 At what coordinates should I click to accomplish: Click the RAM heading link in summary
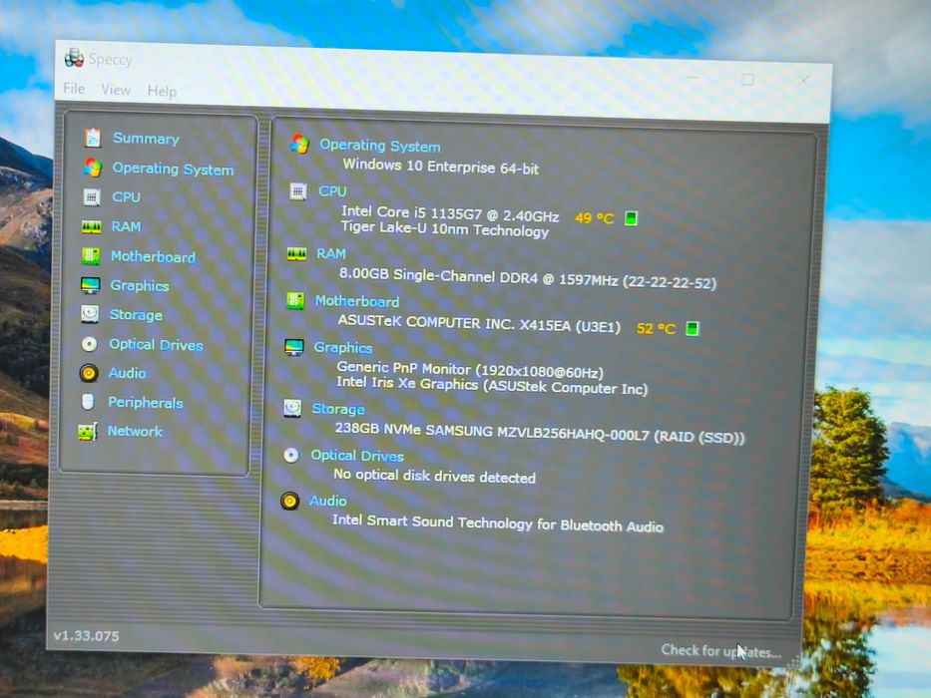pos(331,253)
